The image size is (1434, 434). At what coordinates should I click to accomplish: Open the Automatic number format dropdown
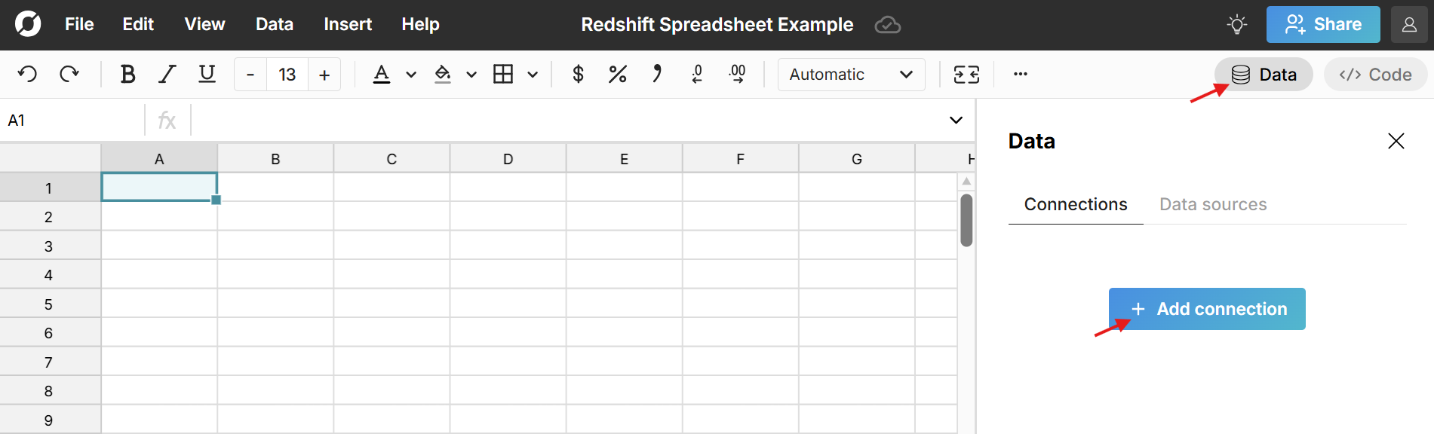(851, 75)
